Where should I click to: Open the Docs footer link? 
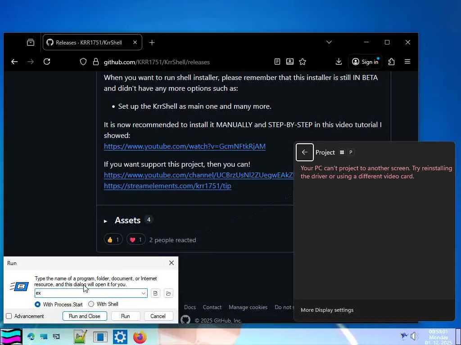point(190,307)
